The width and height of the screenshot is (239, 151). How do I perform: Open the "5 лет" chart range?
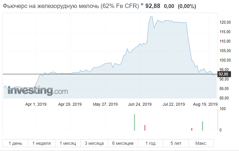[176, 143]
